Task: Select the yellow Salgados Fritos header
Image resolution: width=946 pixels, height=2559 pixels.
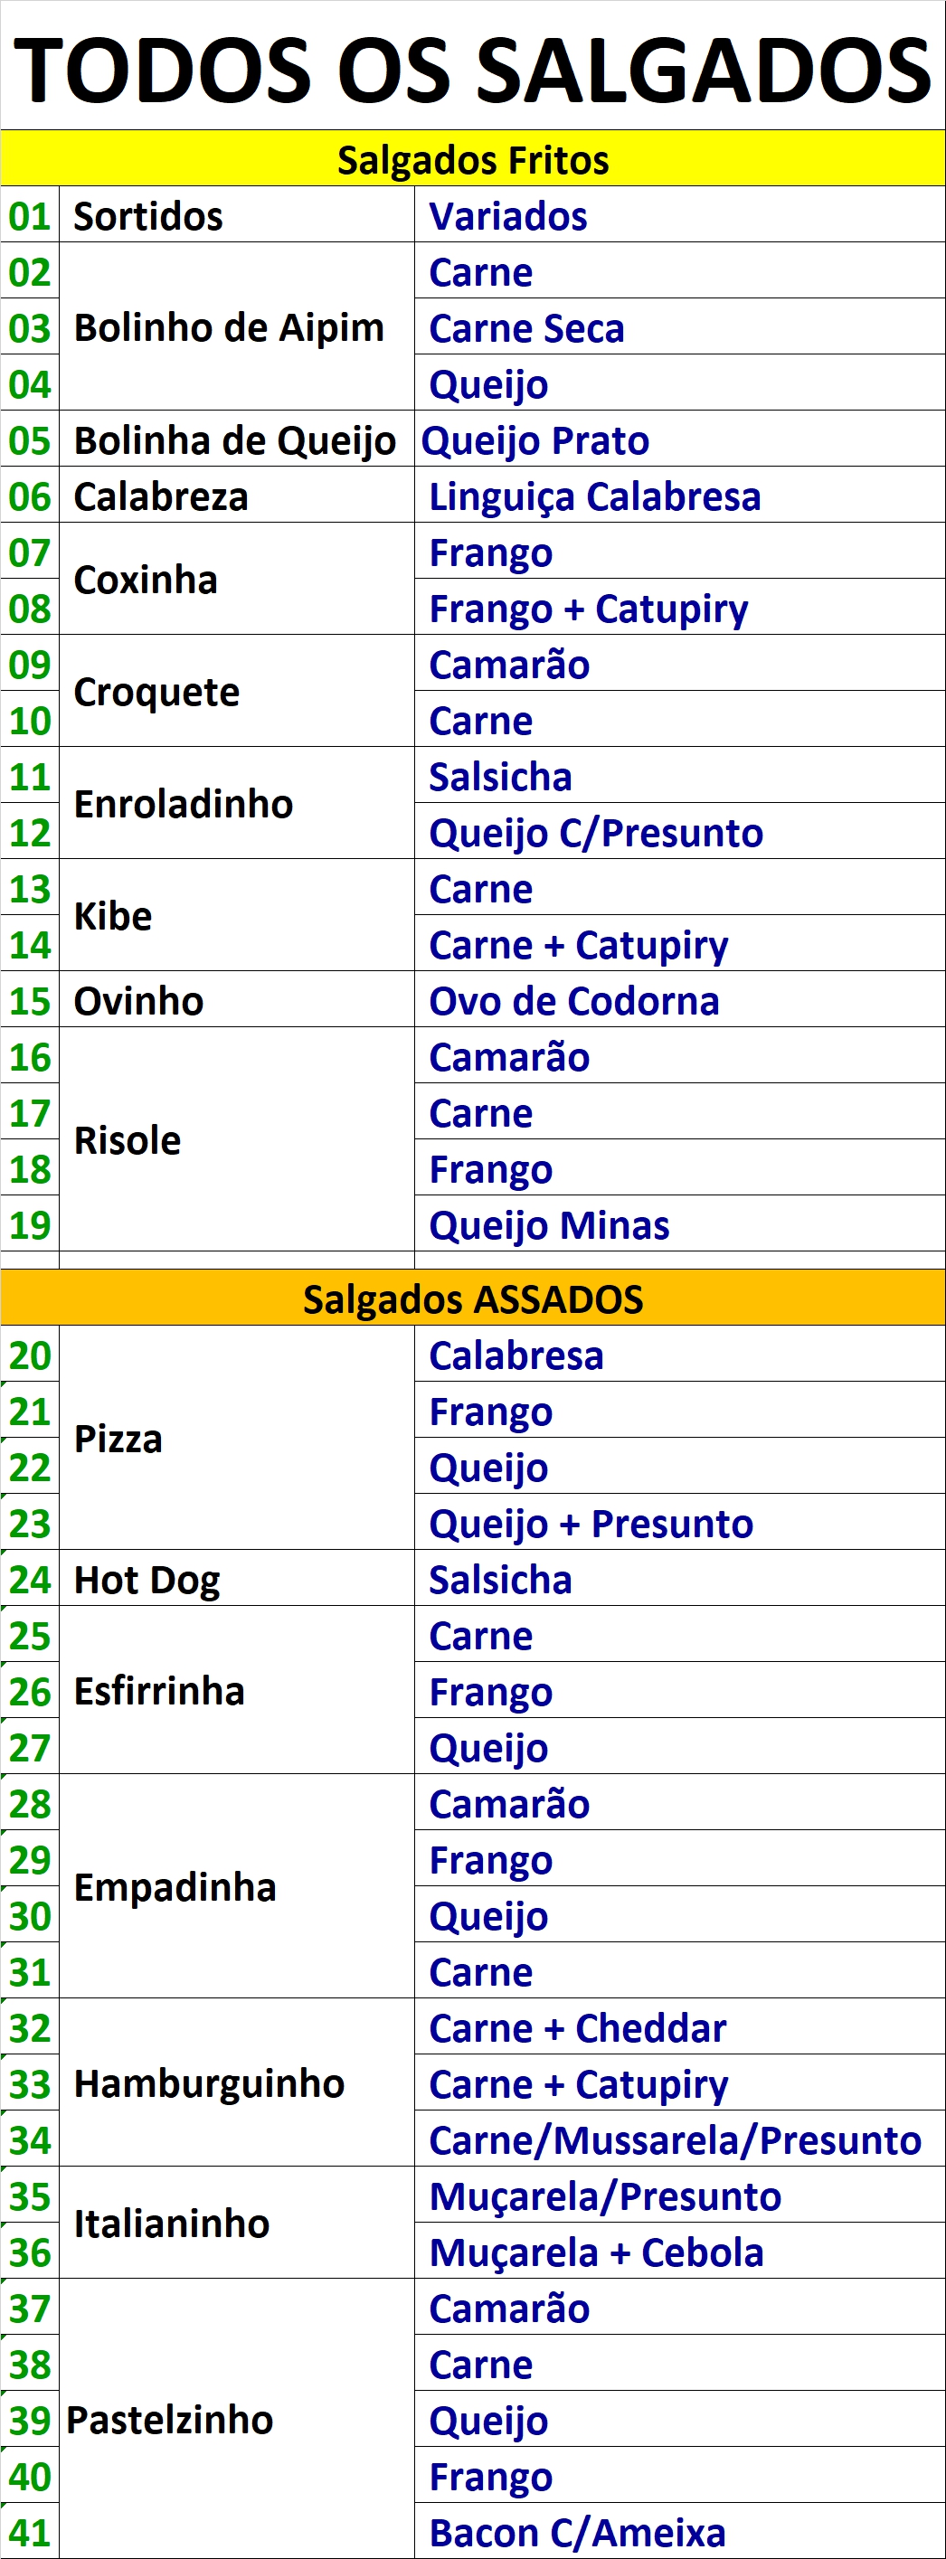Action: 473,159
